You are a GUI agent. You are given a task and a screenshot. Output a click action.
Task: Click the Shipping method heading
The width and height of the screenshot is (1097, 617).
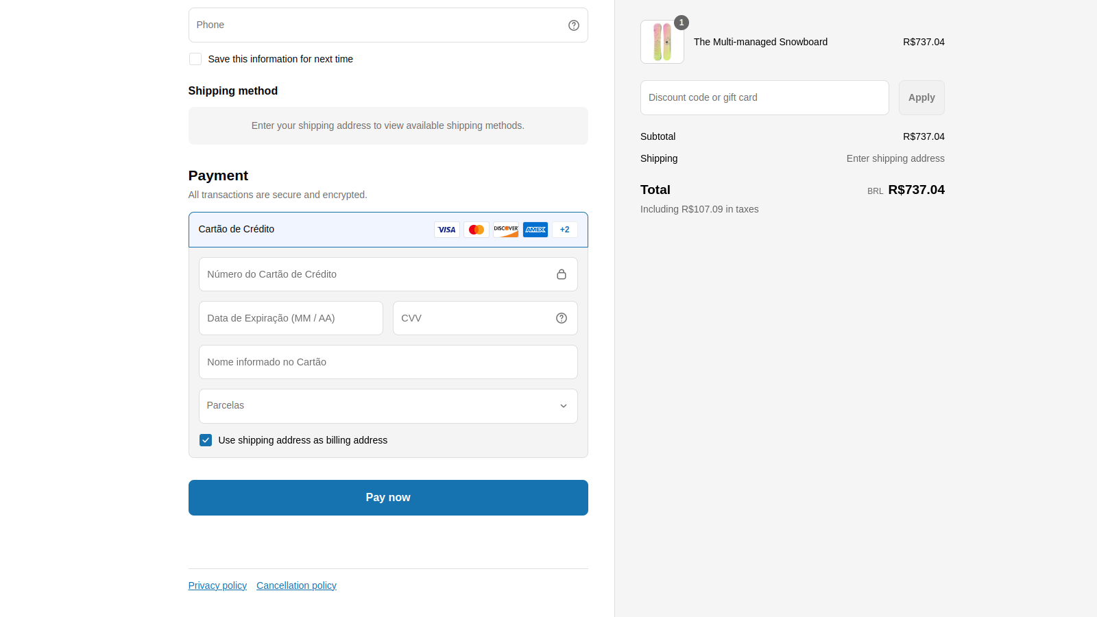click(x=233, y=90)
